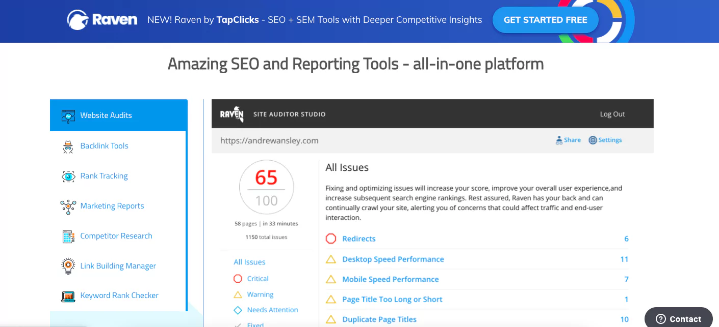The height and width of the screenshot is (327, 719).
Task: Click the Rank Tracking eye icon
Action: point(68,176)
